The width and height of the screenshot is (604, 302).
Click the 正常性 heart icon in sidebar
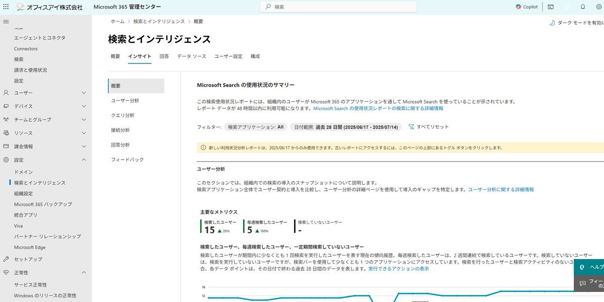[6, 272]
